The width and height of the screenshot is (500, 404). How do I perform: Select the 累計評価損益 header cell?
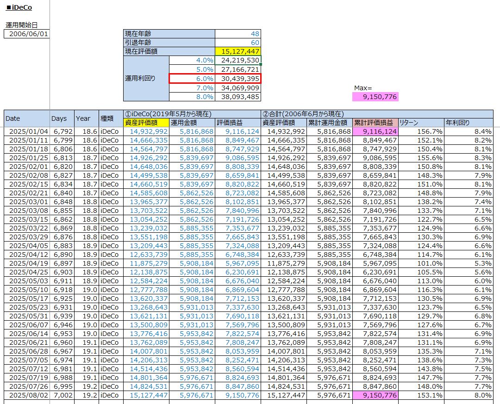click(x=375, y=123)
